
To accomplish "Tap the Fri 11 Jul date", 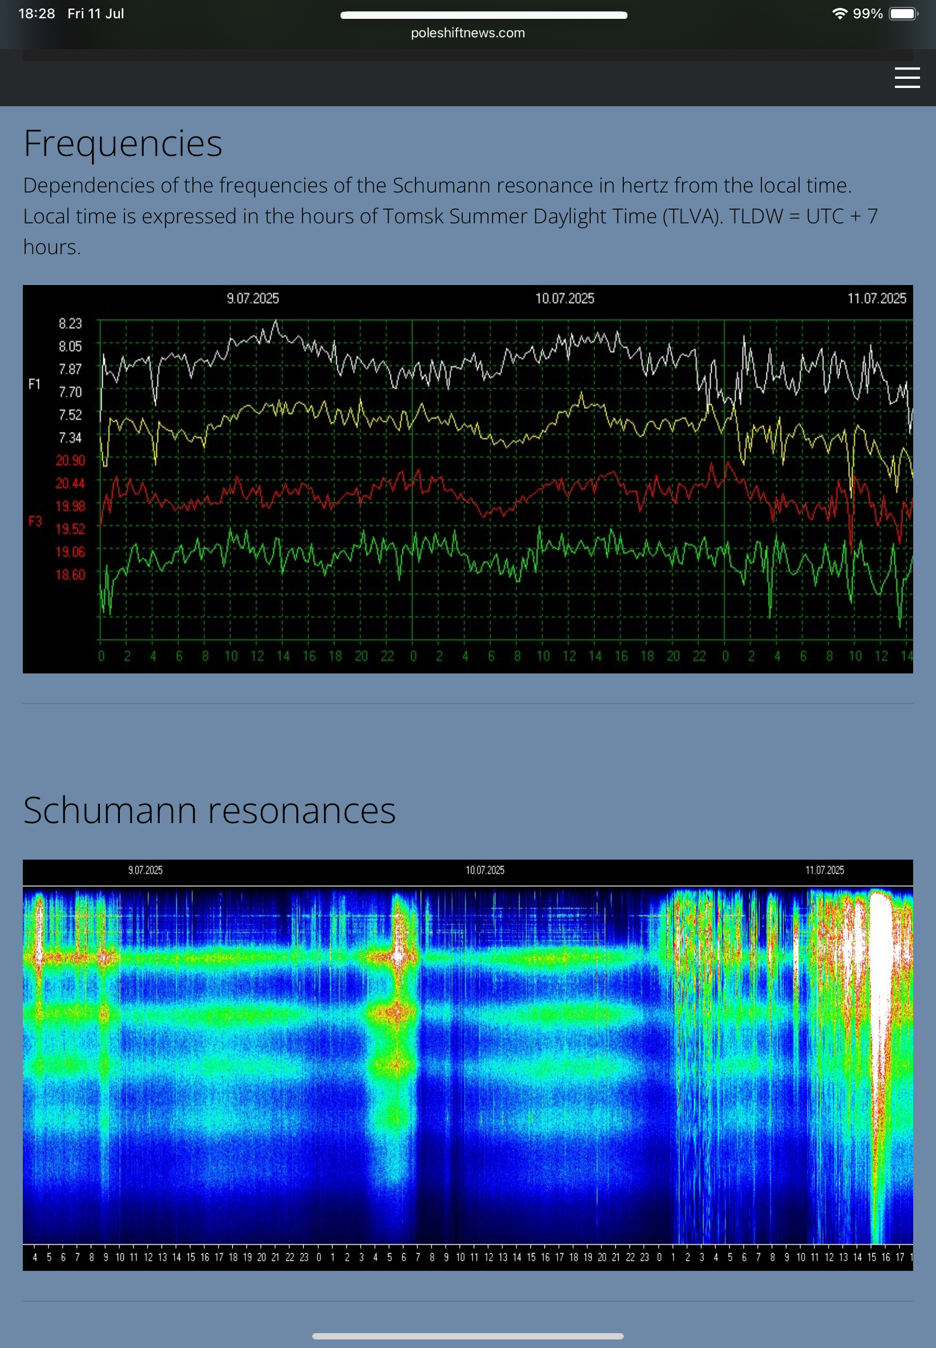I will tap(95, 14).
